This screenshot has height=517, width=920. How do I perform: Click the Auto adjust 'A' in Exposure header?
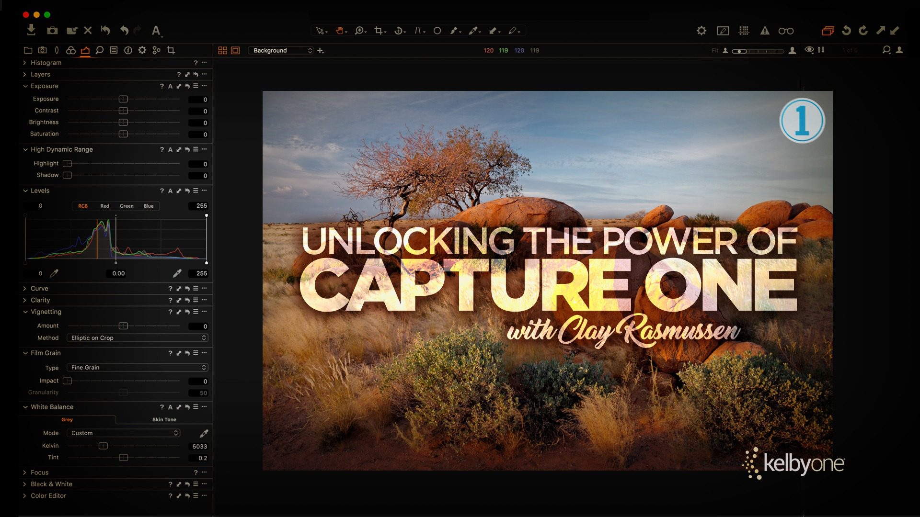[x=170, y=86]
